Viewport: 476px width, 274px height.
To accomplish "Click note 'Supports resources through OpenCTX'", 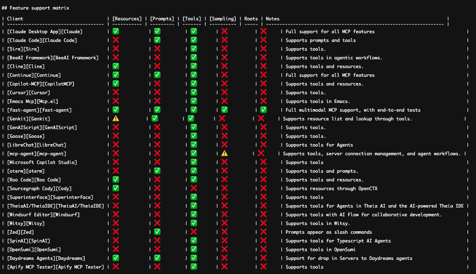I will pyautogui.click(x=332, y=188).
